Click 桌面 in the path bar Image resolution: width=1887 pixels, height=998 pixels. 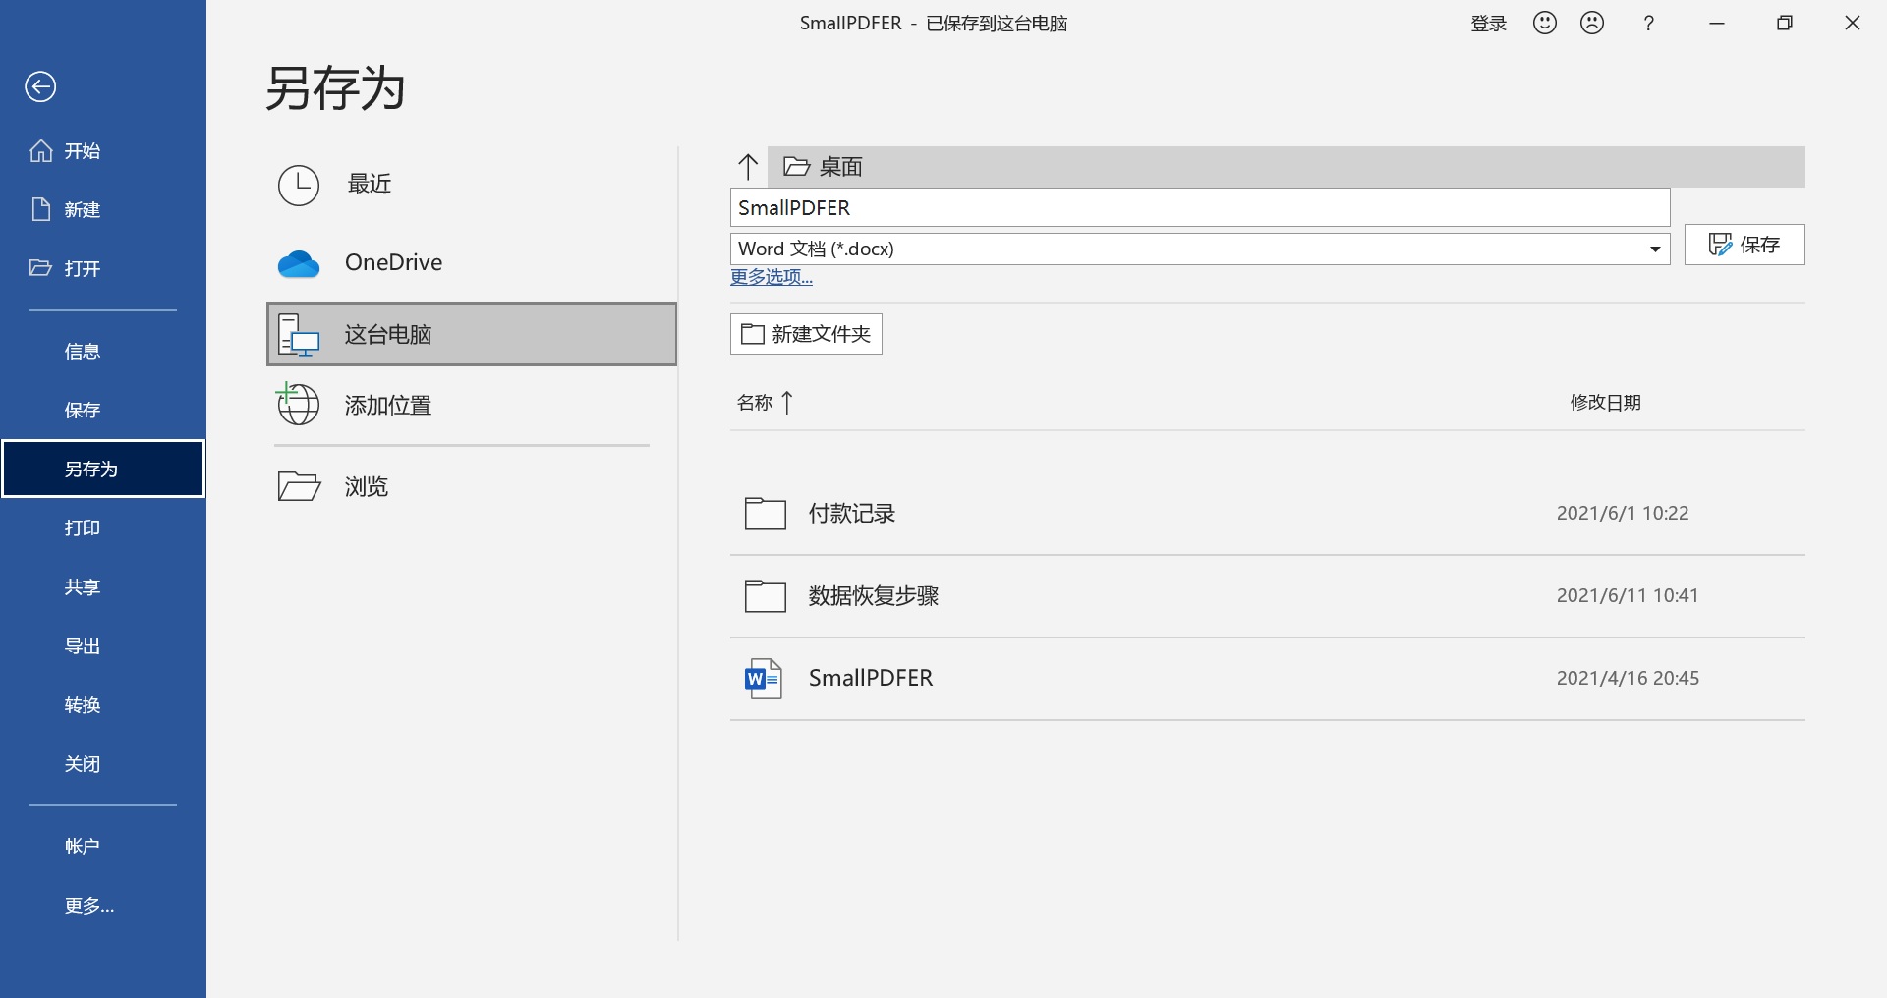point(841,167)
